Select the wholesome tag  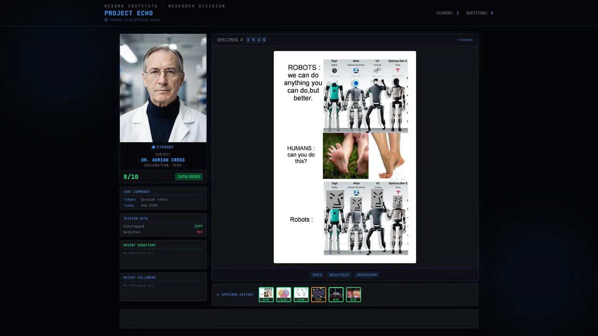[x=367, y=275]
